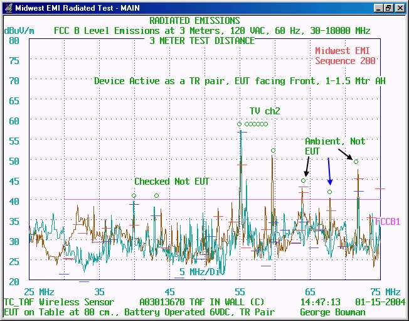Restore down the MAIN window

[389, 8]
